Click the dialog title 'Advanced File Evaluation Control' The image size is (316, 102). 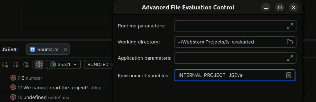188,7
